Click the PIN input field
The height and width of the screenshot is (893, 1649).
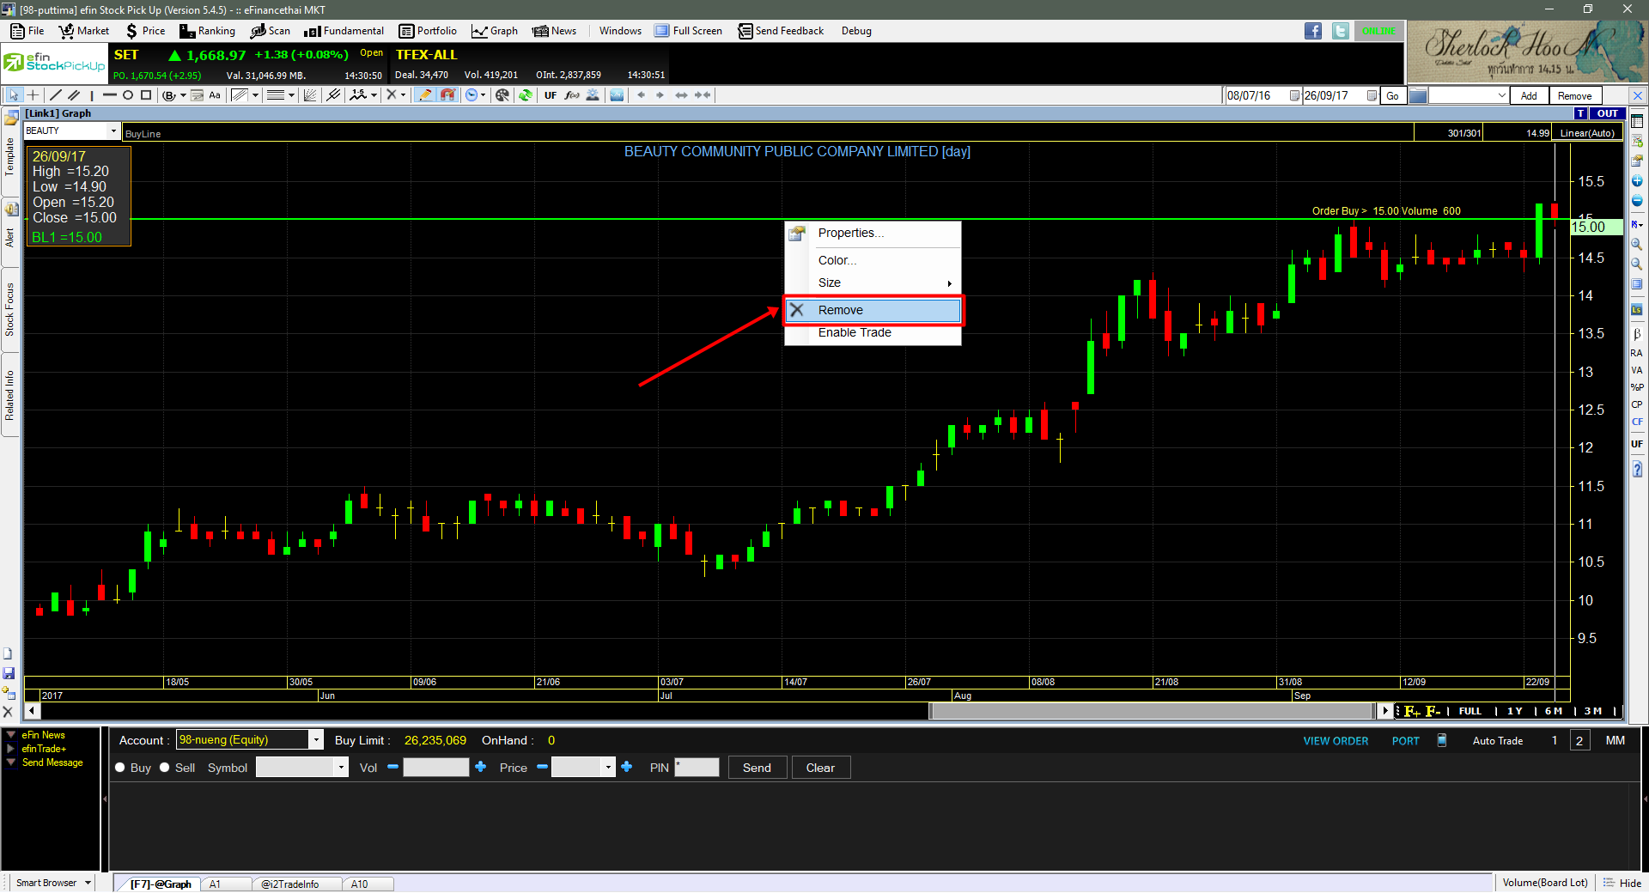[x=697, y=768]
